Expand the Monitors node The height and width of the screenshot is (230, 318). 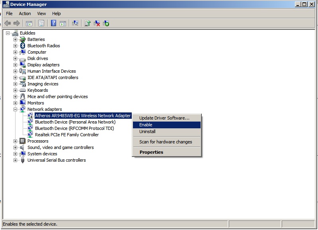[15, 103]
